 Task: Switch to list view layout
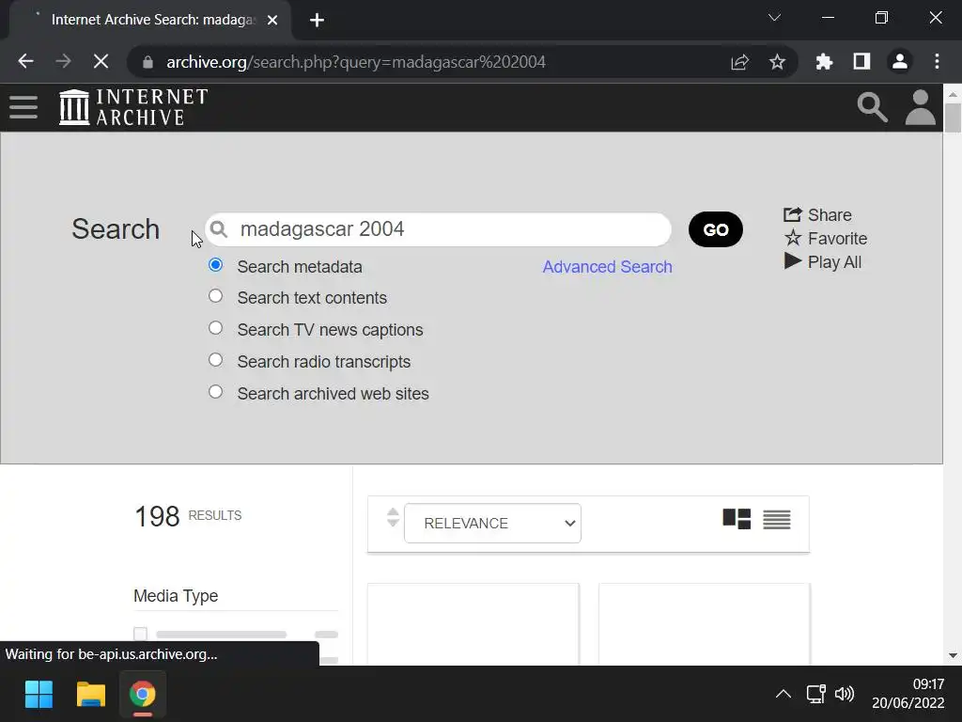[777, 519]
